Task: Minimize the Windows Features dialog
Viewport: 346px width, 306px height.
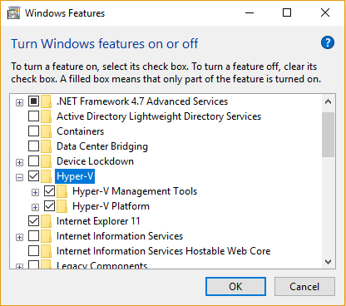Action: [x=250, y=12]
